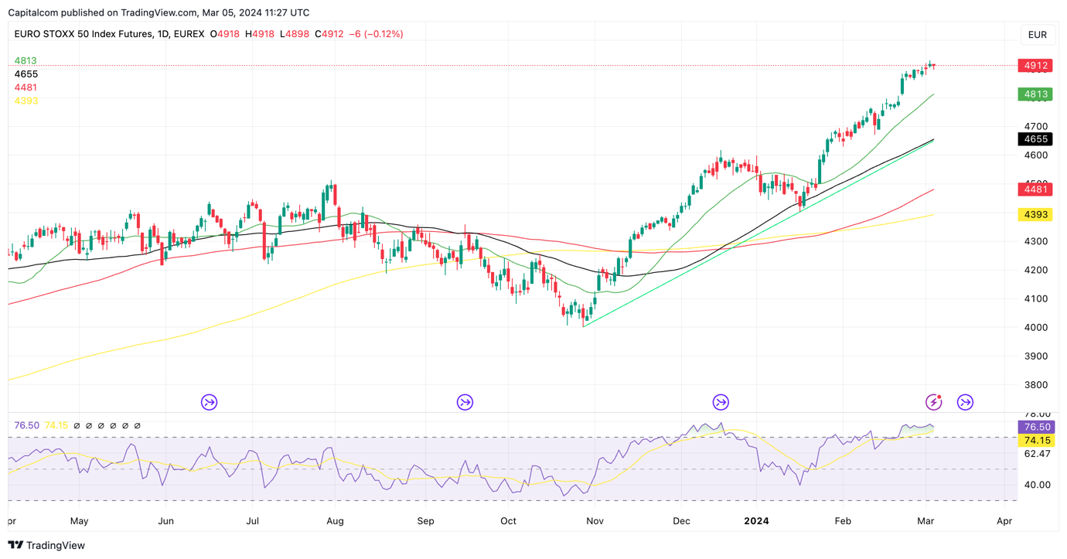Click the 4600 price axis label
The image size is (1067, 559).
(1036, 155)
